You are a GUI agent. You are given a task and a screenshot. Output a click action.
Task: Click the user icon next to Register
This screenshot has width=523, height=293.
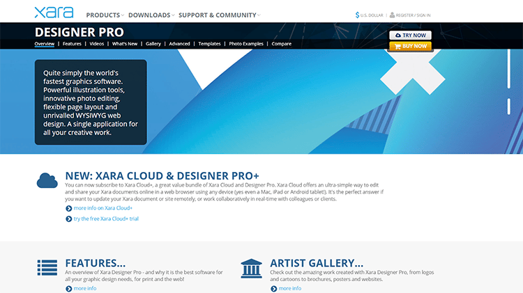point(392,14)
